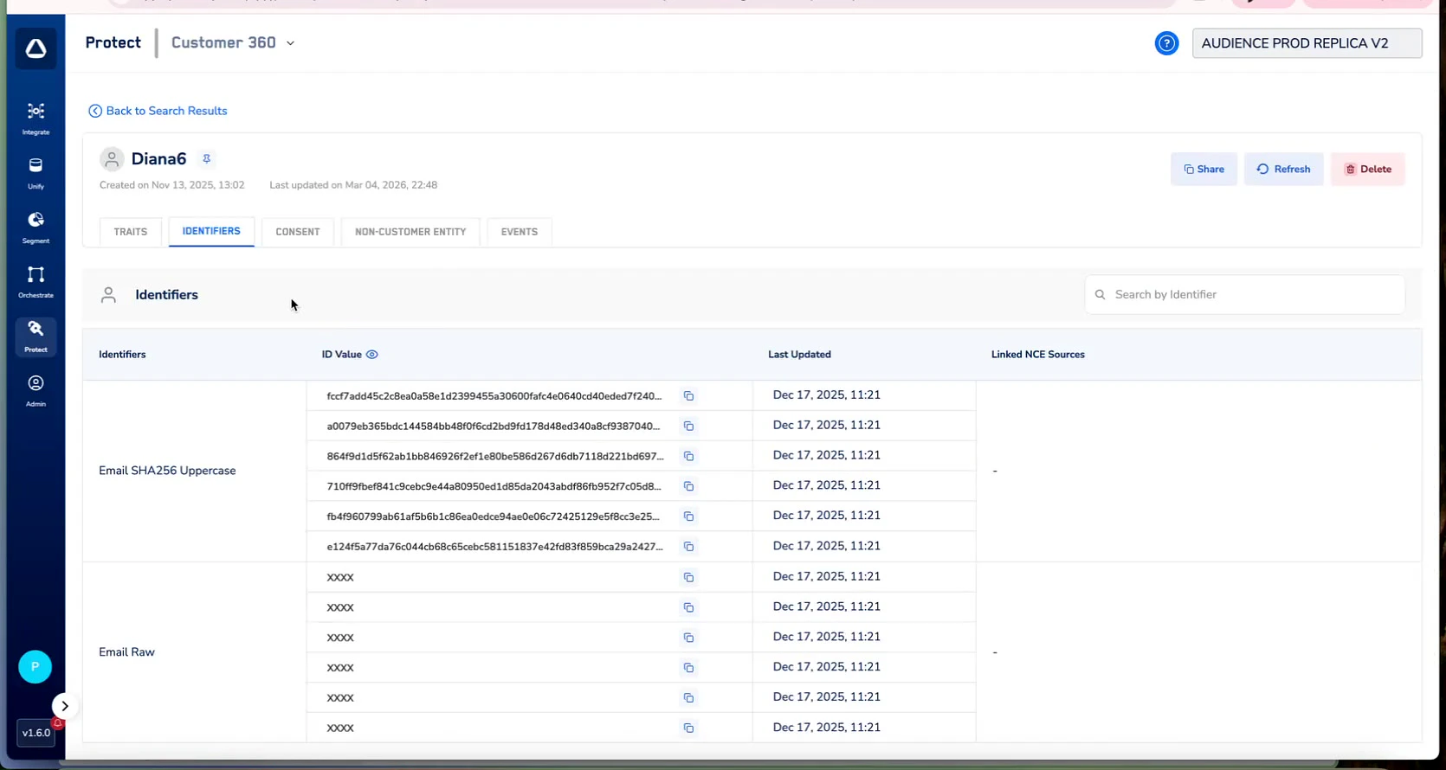Image resolution: width=1446 pixels, height=770 pixels.
Task: Click the Linked NCE Sources header
Action: [1037, 355]
